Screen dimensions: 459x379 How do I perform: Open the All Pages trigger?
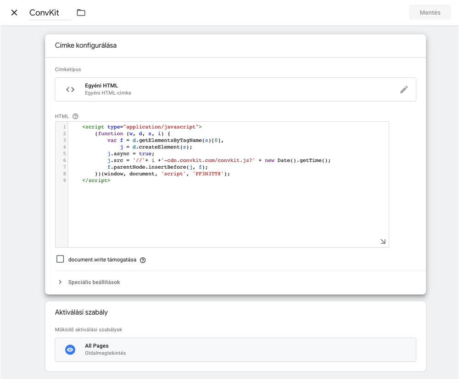[x=235, y=350]
